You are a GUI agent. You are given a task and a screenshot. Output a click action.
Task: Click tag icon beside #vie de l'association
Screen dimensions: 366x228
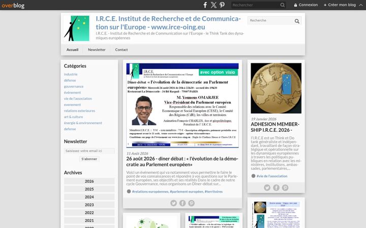point(253,176)
